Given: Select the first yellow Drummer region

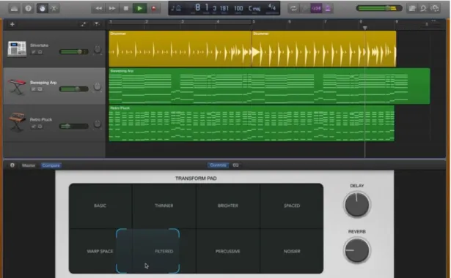Looking at the screenshot, I should [180, 49].
